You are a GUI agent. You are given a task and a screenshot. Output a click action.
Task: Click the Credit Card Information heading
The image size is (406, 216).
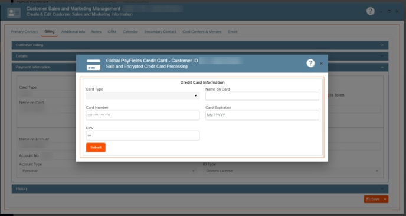click(x=202, y=82)
